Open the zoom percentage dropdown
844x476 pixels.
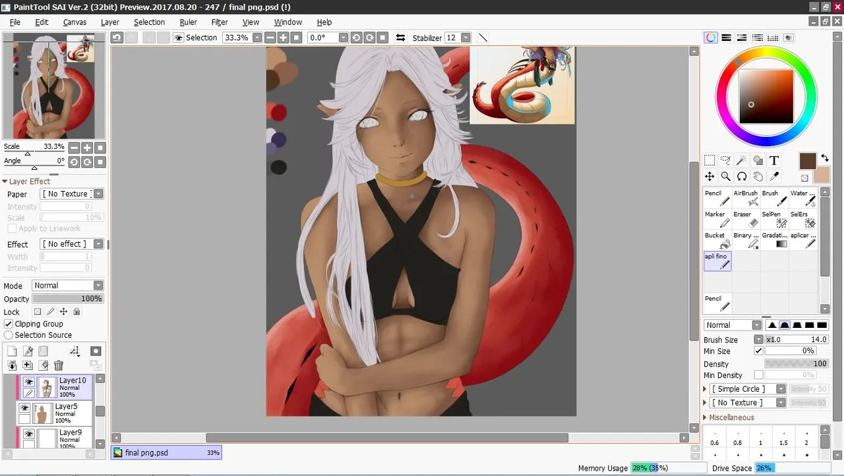(257, 38)
